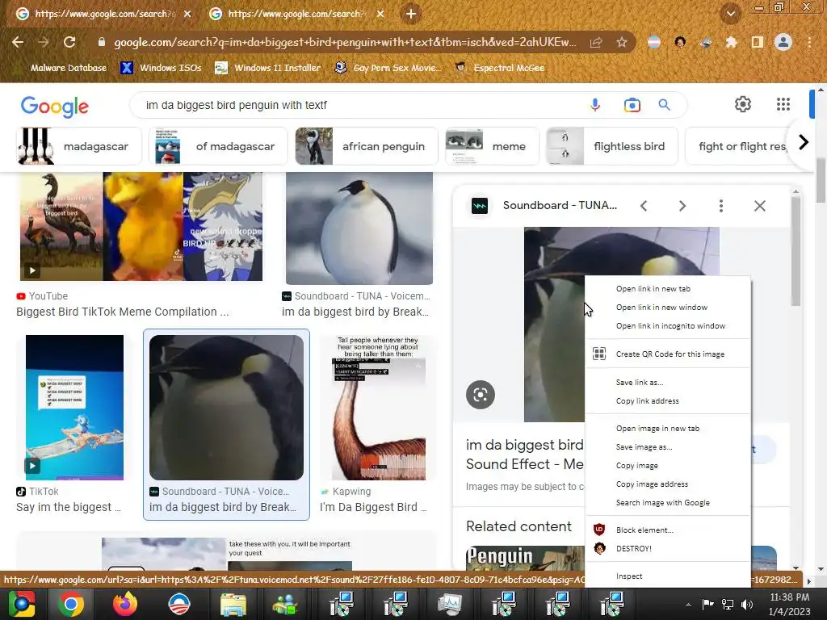Open YouTube Biggest Bird TikTok Meme thumbnail
The height and width of the screenshot is (620, 827).
coord(141,227)
